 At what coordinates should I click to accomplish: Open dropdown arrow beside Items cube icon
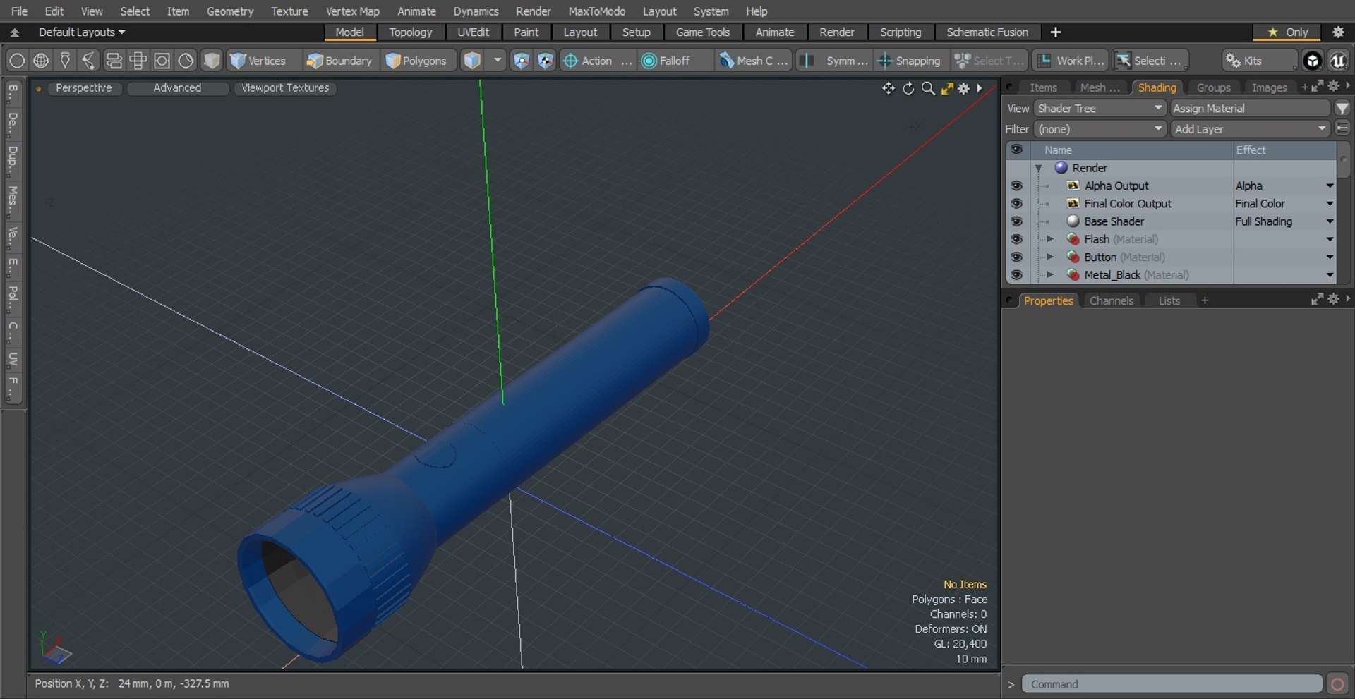tap(498, 61)
